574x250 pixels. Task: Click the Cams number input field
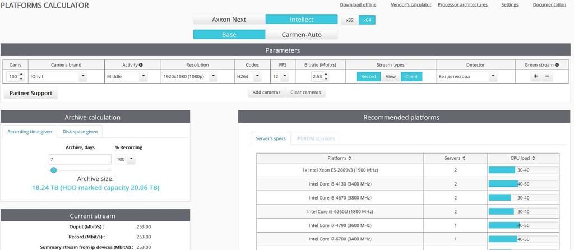tap(13, 76)
